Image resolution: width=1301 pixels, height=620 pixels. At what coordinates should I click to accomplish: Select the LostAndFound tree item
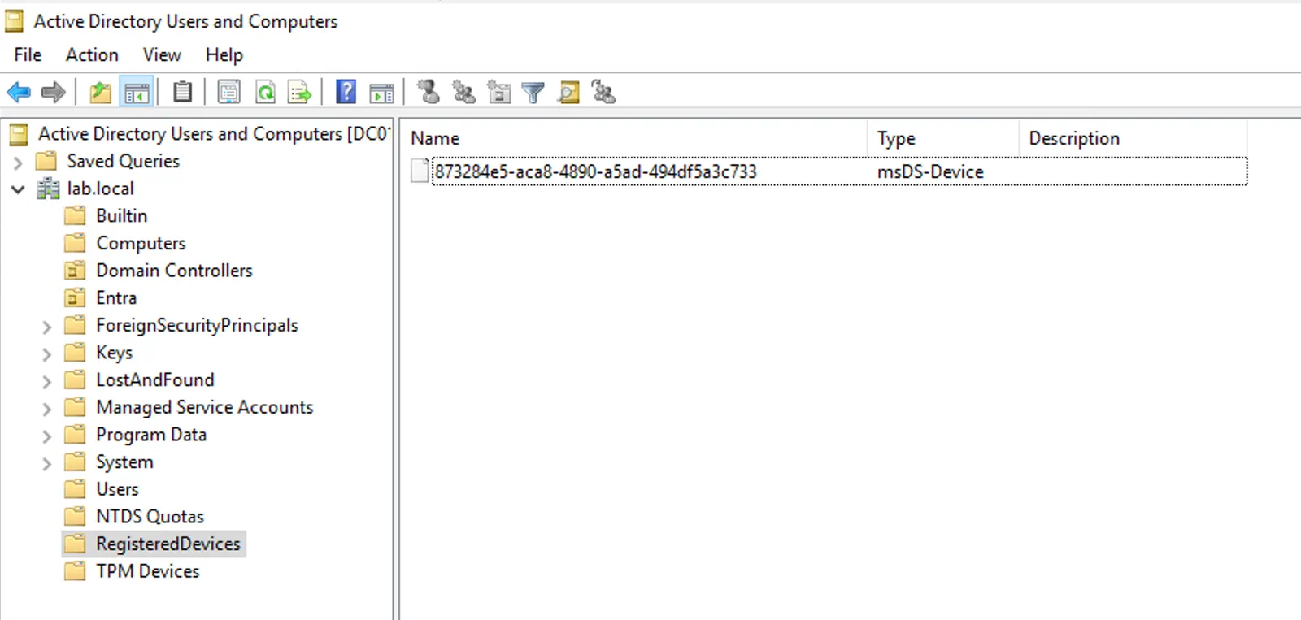154,380
